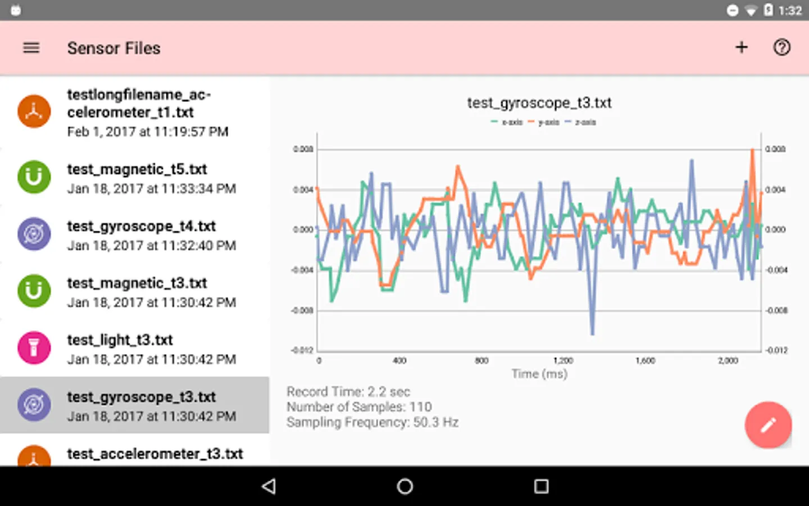The image size is (809, 506).
Task: Click the Time (ms) axis label
Action: pyautogui.click(x=539, y=374)
